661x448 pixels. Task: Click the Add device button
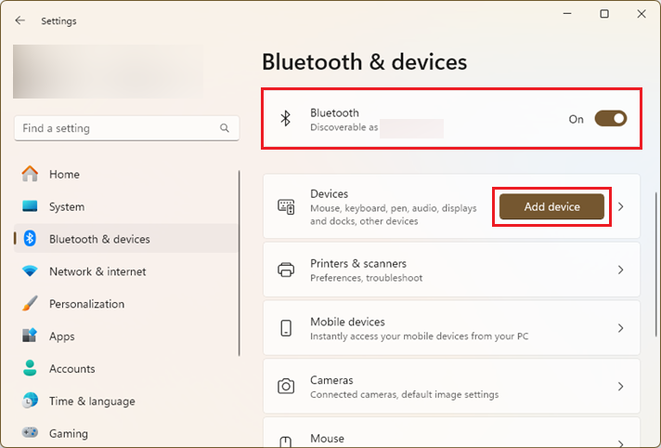tap(551, 206)
